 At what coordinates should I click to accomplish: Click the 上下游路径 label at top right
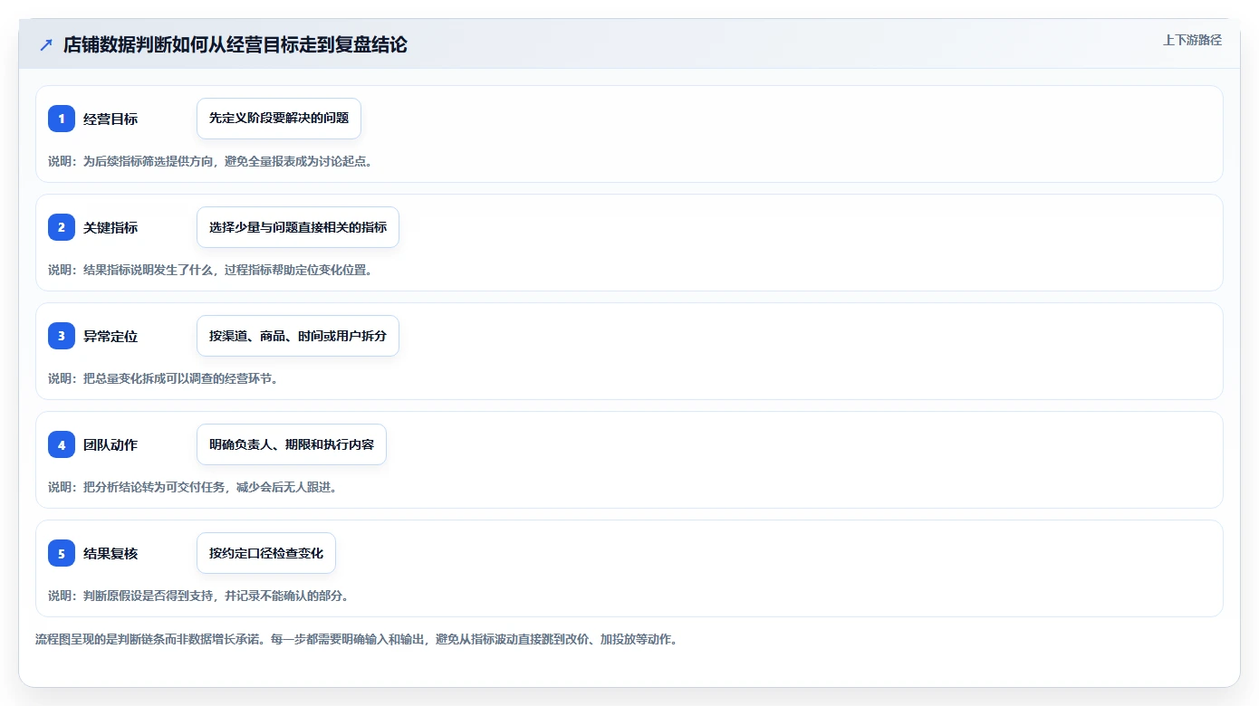1192,40
